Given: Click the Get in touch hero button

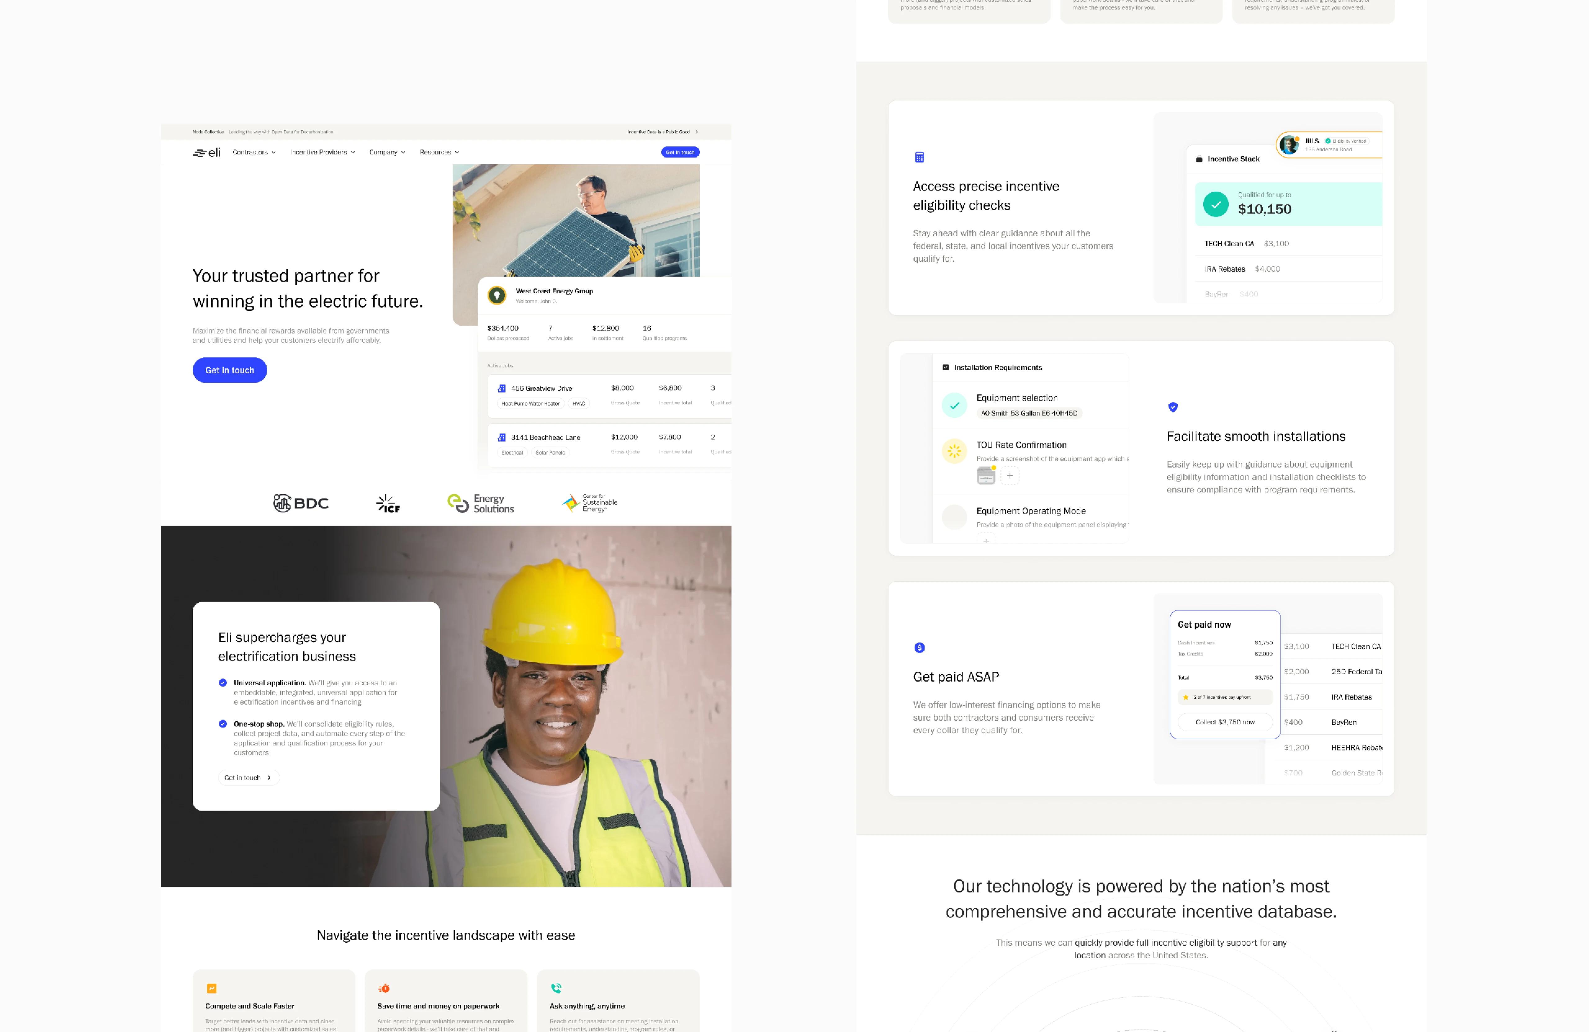Looking at the screenshot, I should (x=230, y=370).
